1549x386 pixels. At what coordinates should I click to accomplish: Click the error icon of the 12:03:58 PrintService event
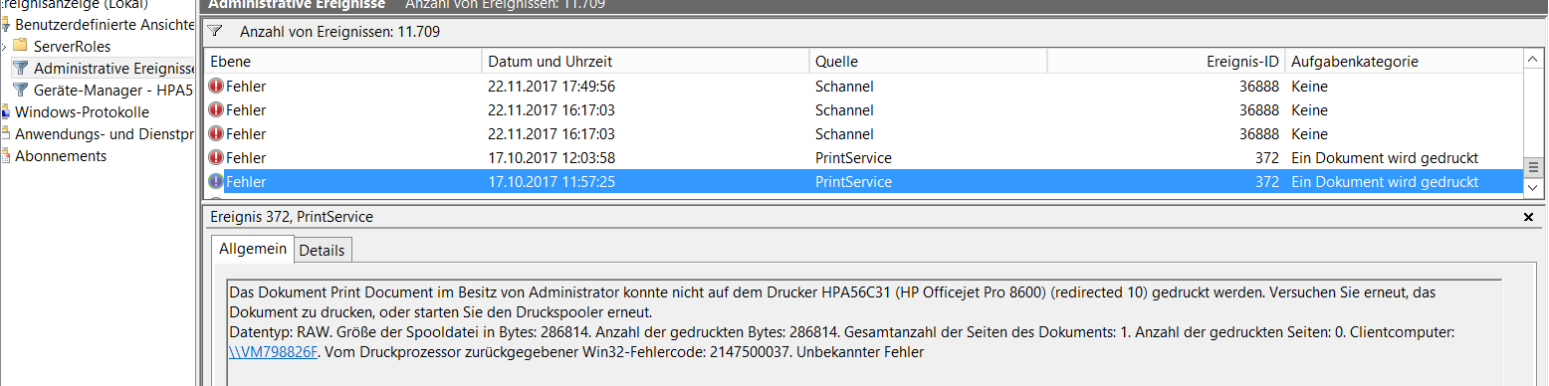point(216,158)
